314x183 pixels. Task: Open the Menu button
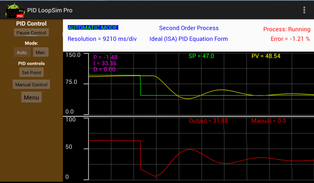tap(31, 98)
